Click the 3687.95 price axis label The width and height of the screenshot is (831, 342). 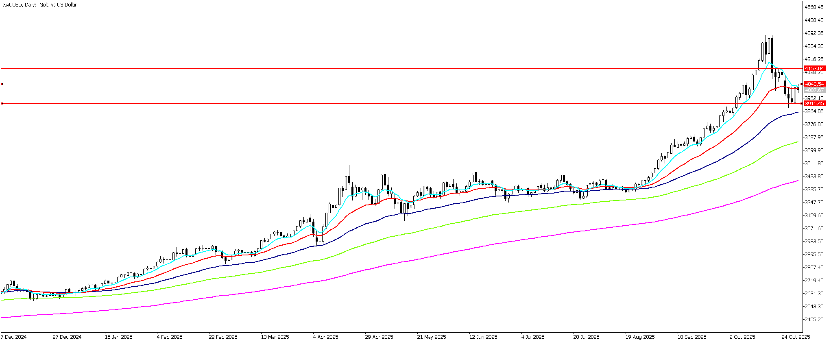814,137
